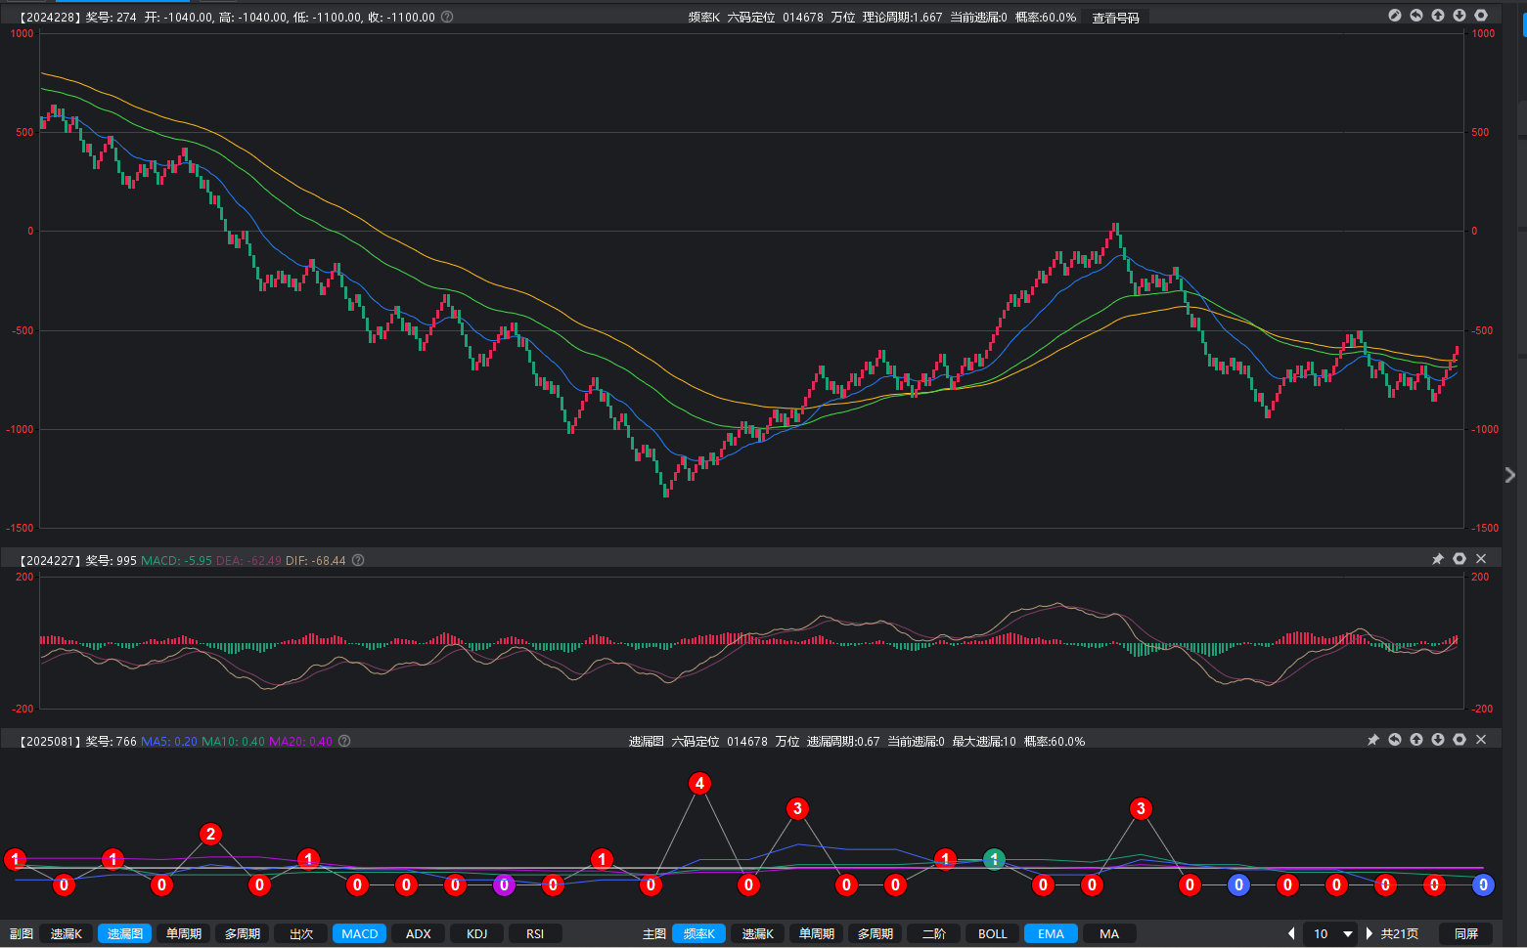Image resolution: width=1527 pixels, height=948 pixels.
Task: Click 主图 label in bottom bar
Action: point(654,933)
